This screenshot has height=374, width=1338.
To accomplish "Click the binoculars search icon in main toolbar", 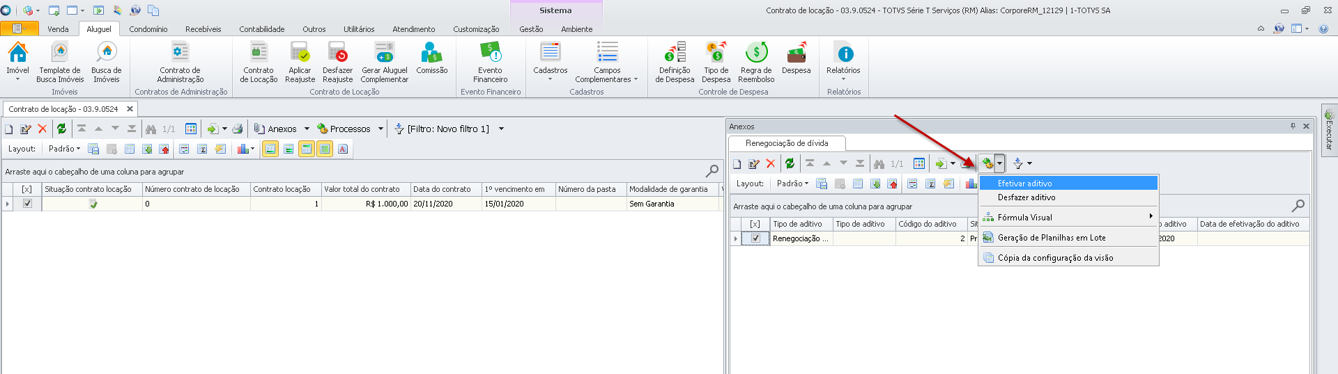I will click(151, 129).
